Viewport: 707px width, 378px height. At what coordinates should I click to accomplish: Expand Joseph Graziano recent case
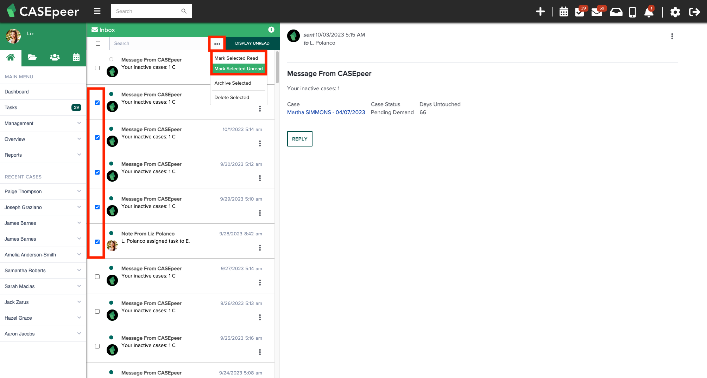[79, 207]
